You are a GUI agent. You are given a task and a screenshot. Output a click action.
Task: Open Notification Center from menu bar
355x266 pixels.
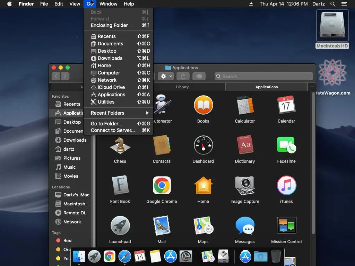(344, 4)
